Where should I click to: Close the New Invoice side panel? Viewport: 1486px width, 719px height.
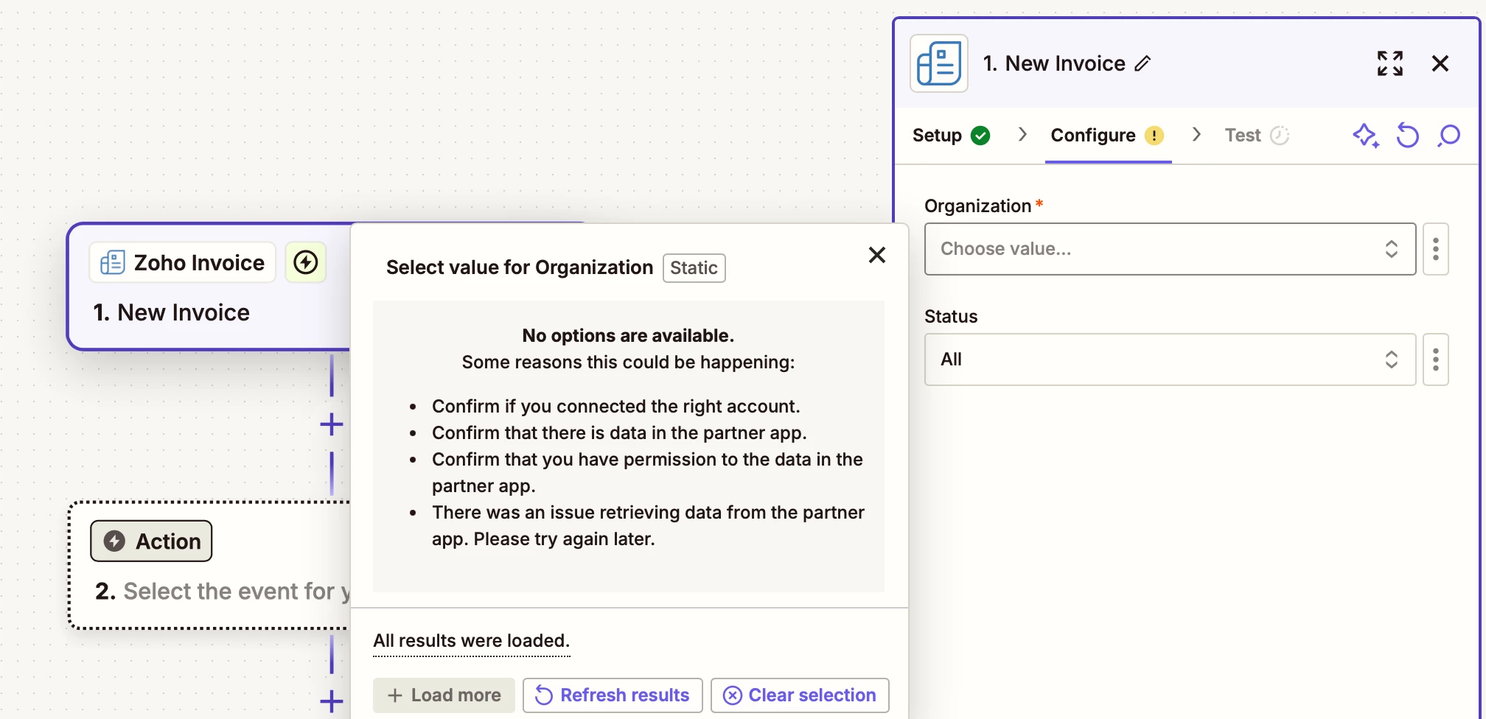(x=1440, y=63)
